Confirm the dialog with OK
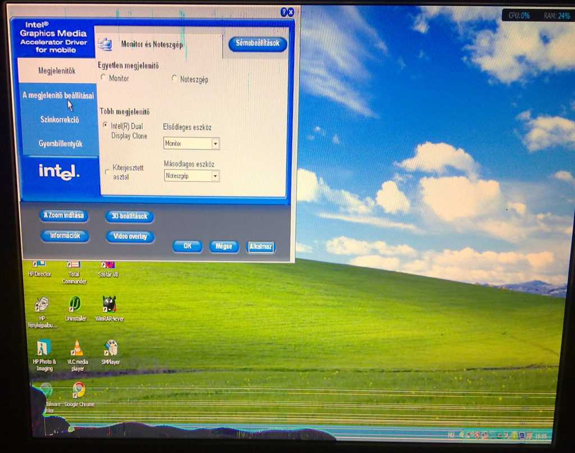Image resolution: width=575 pixels, height=453 pixels. [x=188, y=246]
